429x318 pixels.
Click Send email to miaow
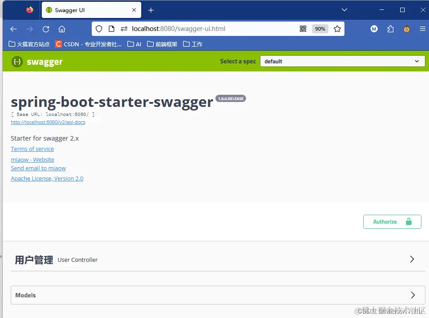pos(38,168)
